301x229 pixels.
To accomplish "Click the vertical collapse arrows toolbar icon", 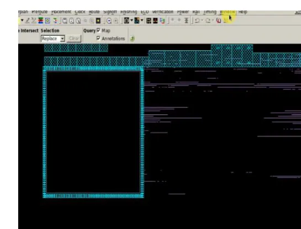I will point(186,20).
